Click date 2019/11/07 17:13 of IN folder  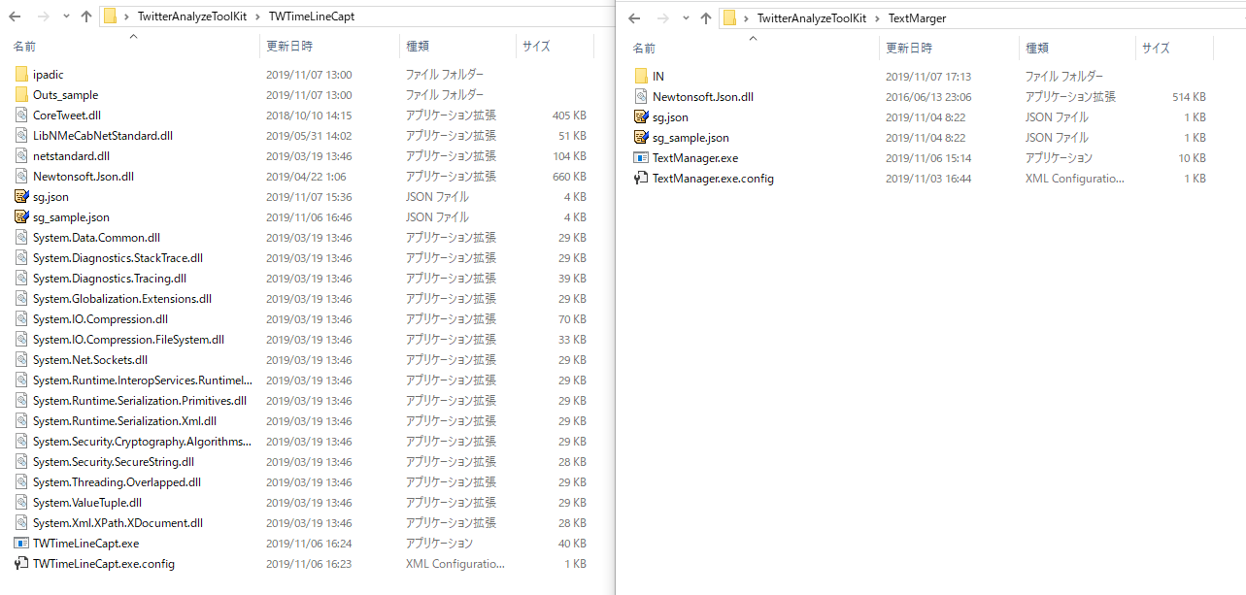click(928, 77)
